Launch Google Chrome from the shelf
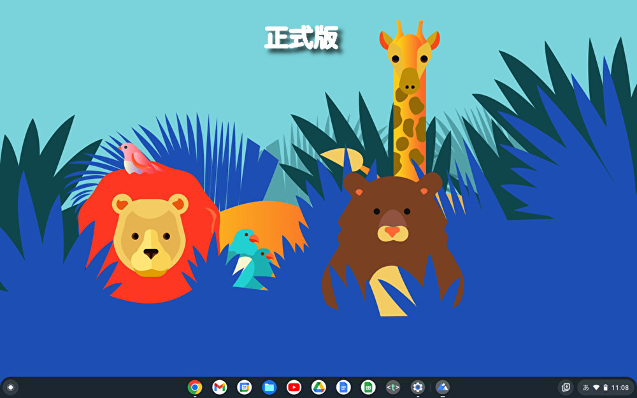 195,387
